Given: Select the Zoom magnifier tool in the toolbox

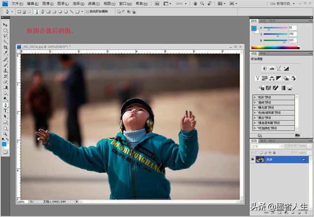Looking at the screenshot, I should pos(5,134).
